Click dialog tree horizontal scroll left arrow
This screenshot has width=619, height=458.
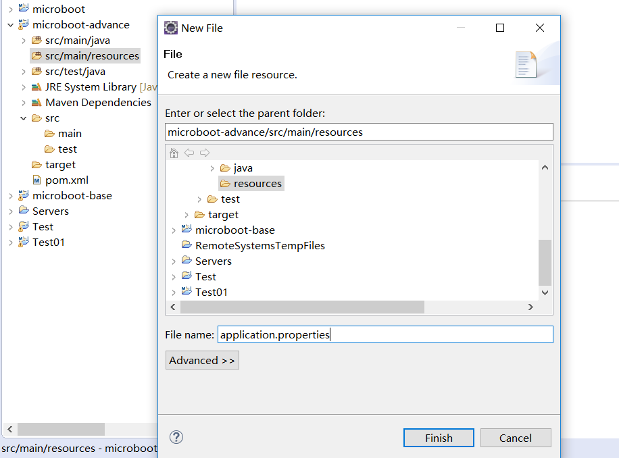172,307
